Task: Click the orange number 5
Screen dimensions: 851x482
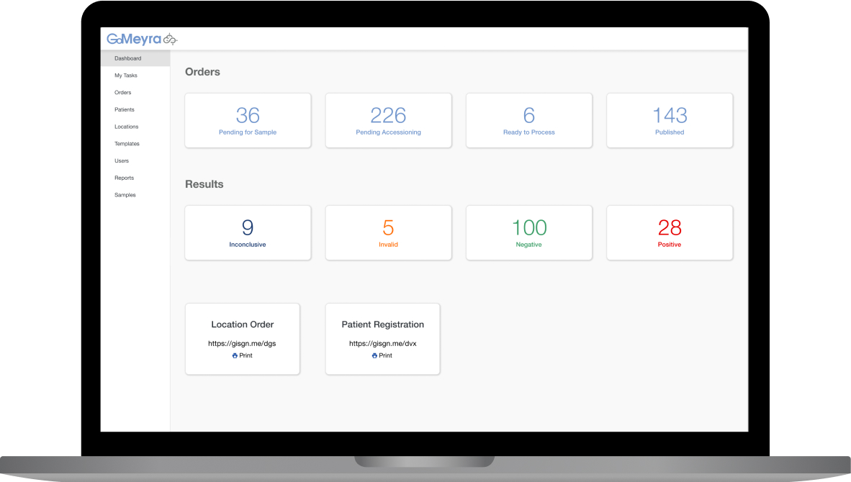Action: [389, 228]
